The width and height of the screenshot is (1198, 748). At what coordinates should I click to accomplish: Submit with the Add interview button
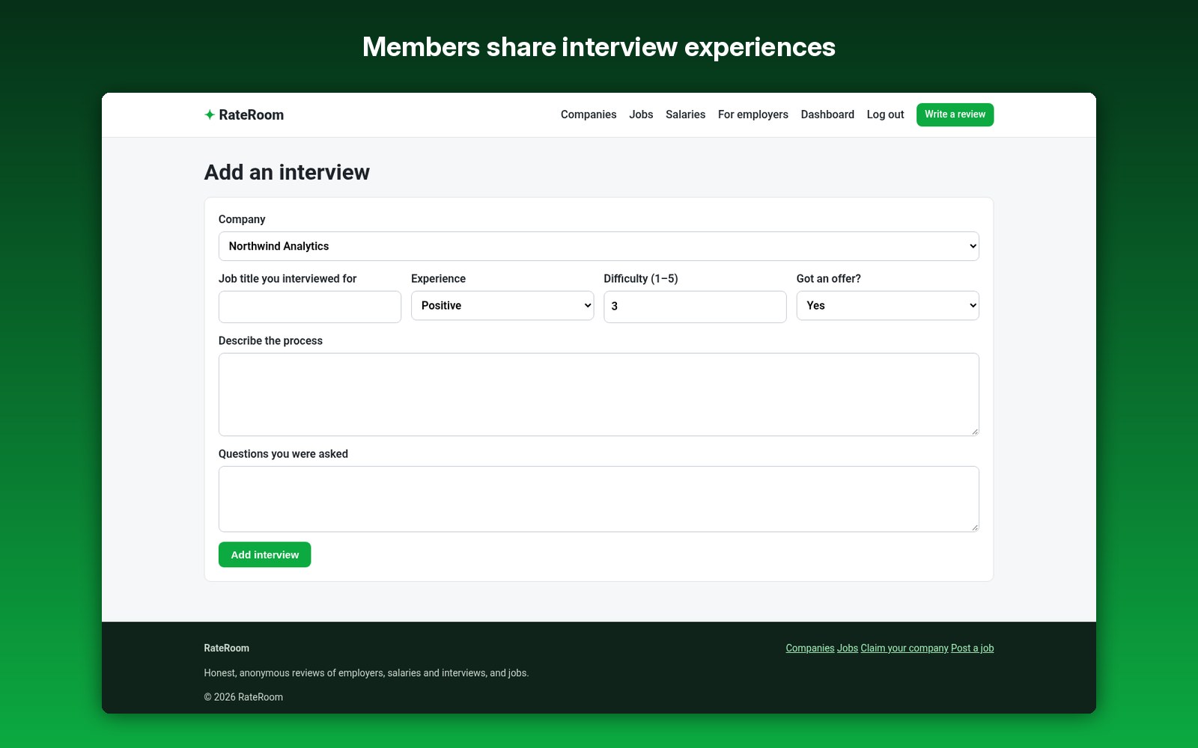pyautogui.click(x=264, y=554)
